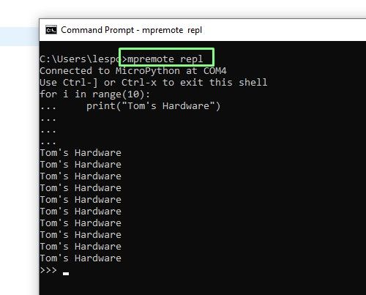Screen dimensions: 366x295
Task: Click the '...' before the print statement
Action: [x=48, y=108]
